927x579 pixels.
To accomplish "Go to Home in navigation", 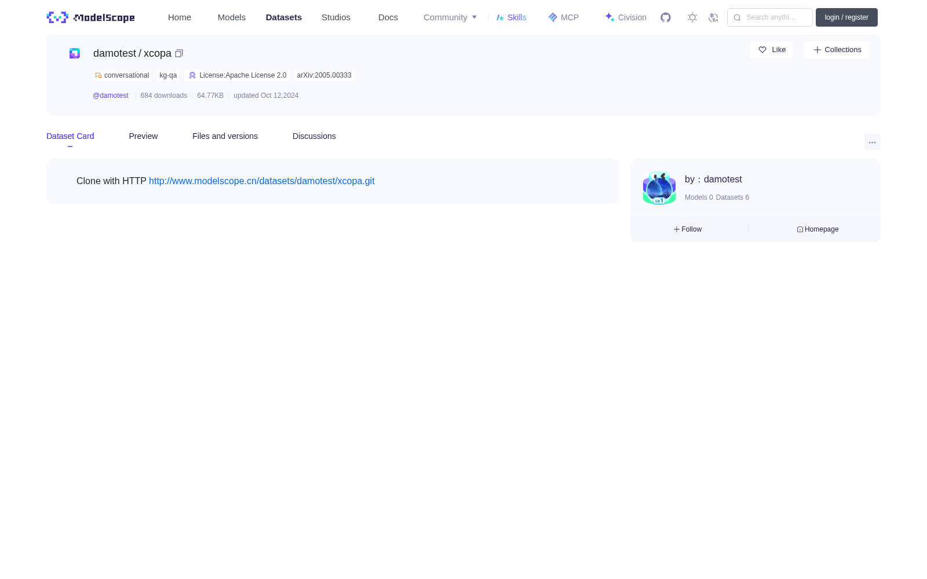I will (180, 17).
